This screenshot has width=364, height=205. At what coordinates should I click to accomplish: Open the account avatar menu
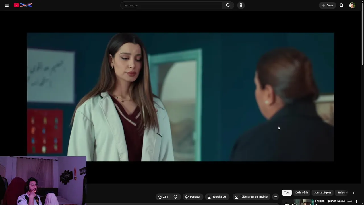352,5
